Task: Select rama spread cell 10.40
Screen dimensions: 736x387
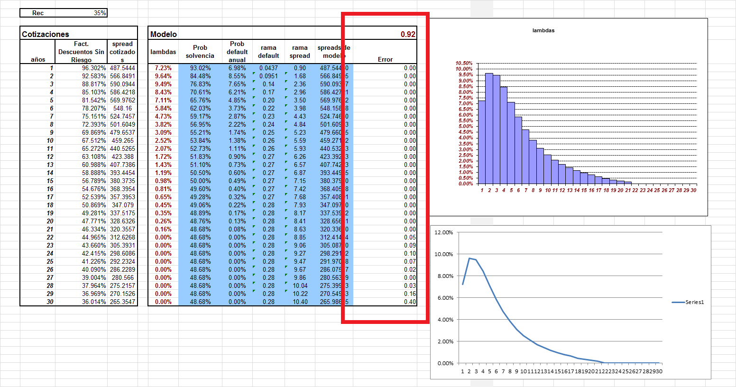Action: pyautogui.click(x=300, y=302)
